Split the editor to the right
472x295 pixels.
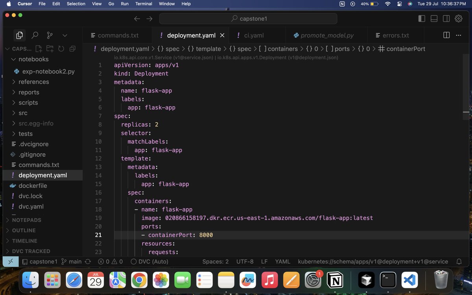click(446, 35)
